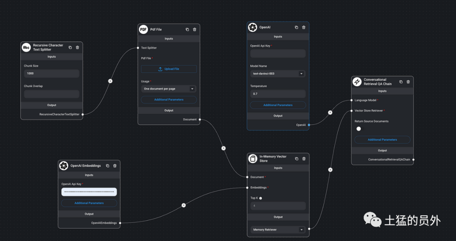
Task: Open Additional Parameters in OpenAI node
Action: tap(278, 105)
